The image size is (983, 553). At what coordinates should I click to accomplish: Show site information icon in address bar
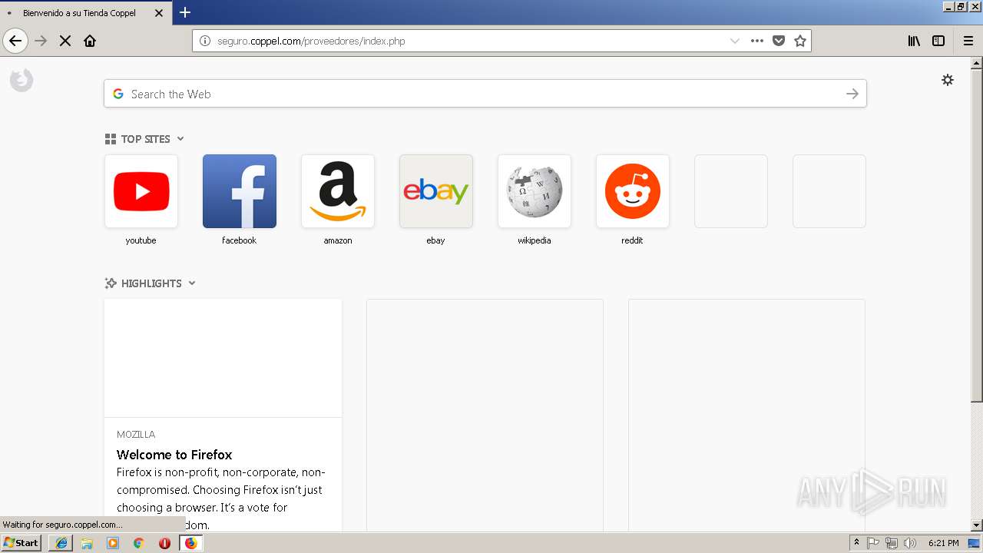205,41
